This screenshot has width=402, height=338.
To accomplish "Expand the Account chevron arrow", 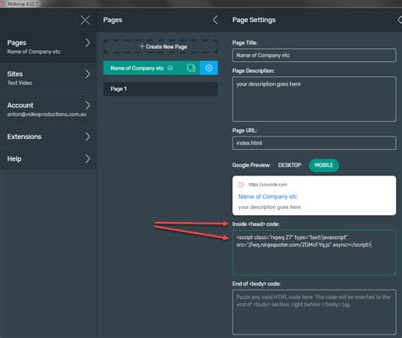I will coord(87,105).
